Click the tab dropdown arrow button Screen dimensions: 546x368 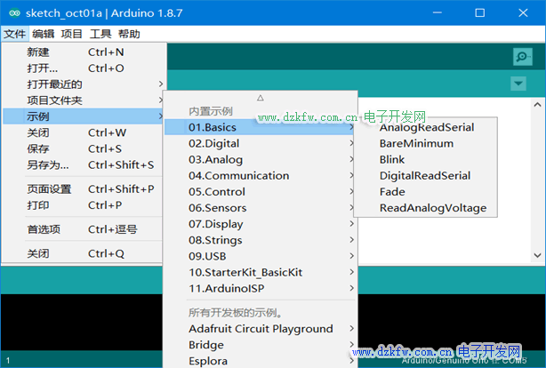(x=518, y=84)
